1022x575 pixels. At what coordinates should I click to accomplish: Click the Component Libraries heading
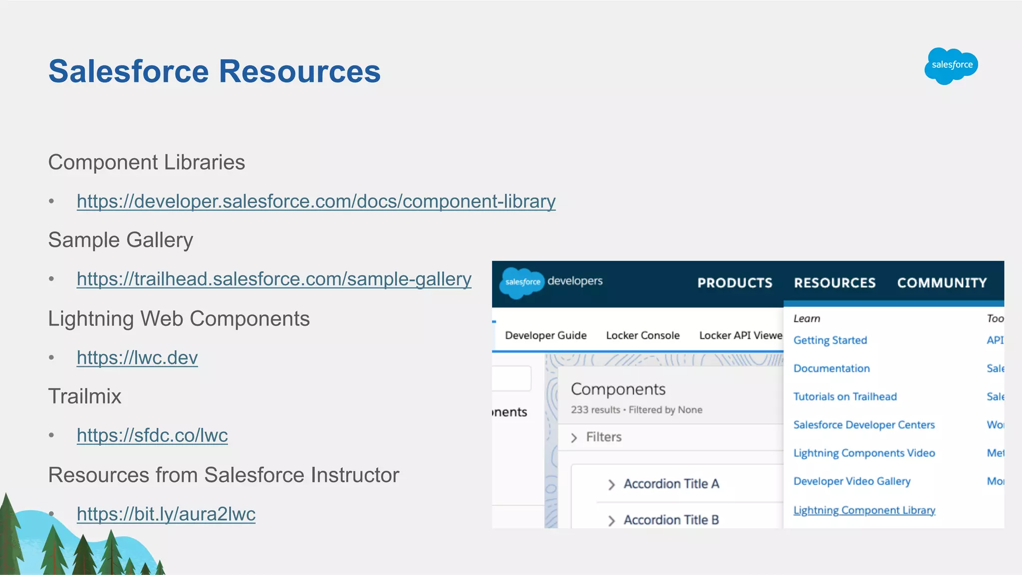[147, 163]
